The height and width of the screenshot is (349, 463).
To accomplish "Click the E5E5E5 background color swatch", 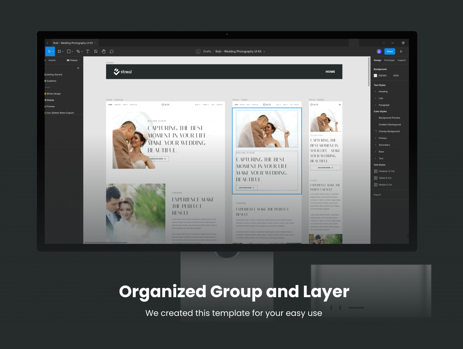I will pyautogui.click(x=375, y=76).
